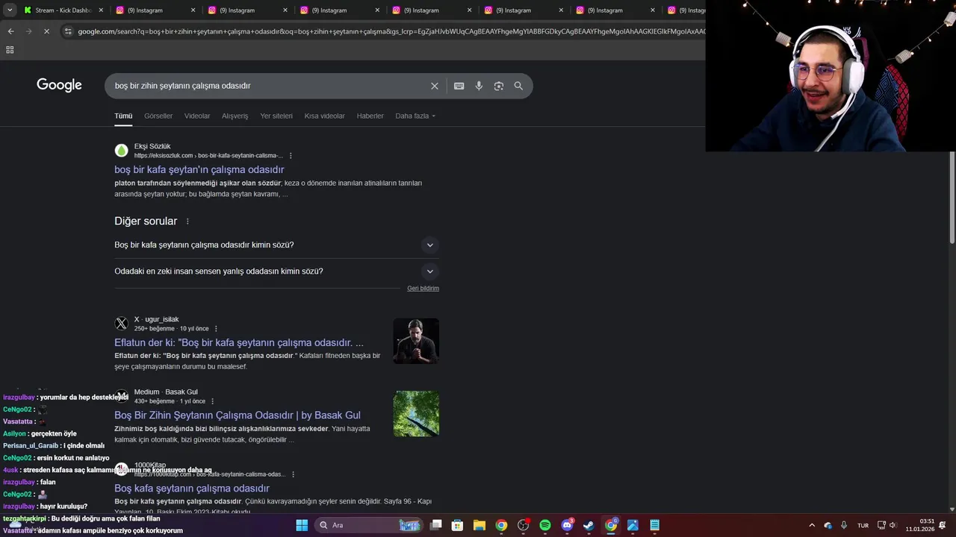Open Google Lens image search
The height and width of the screenshot is (537, 956).
[x=499, y=86]
